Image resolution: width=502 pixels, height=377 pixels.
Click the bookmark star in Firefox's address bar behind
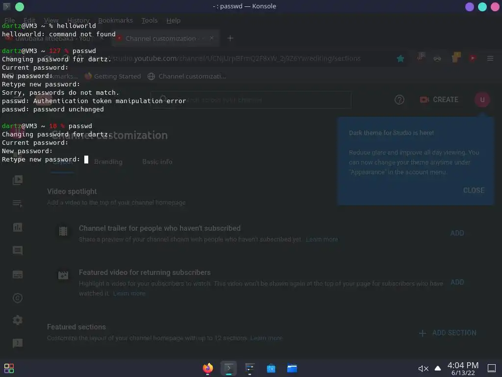[400, 58]
